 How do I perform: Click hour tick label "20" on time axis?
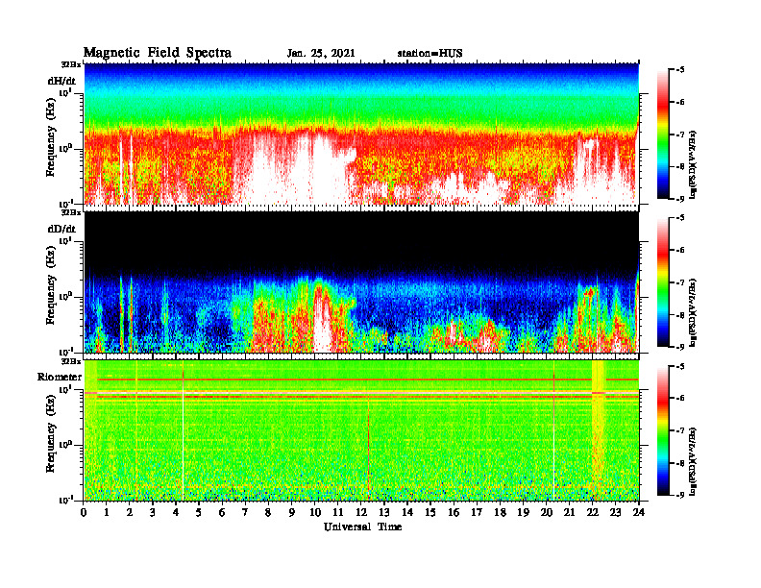546,513
